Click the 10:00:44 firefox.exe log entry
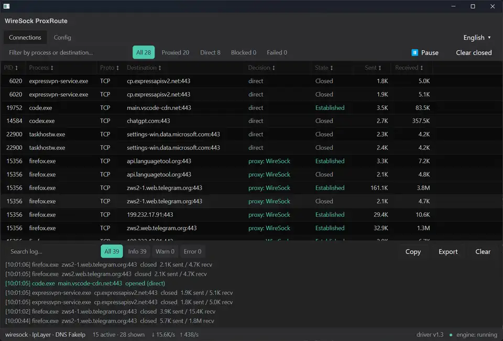 [x=110, y=321]
